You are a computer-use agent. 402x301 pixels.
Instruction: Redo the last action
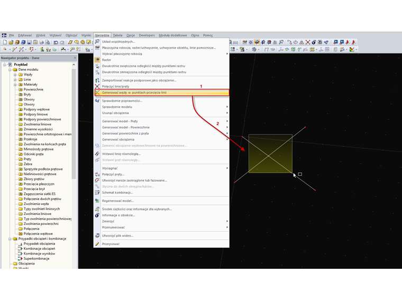point(62,42)
